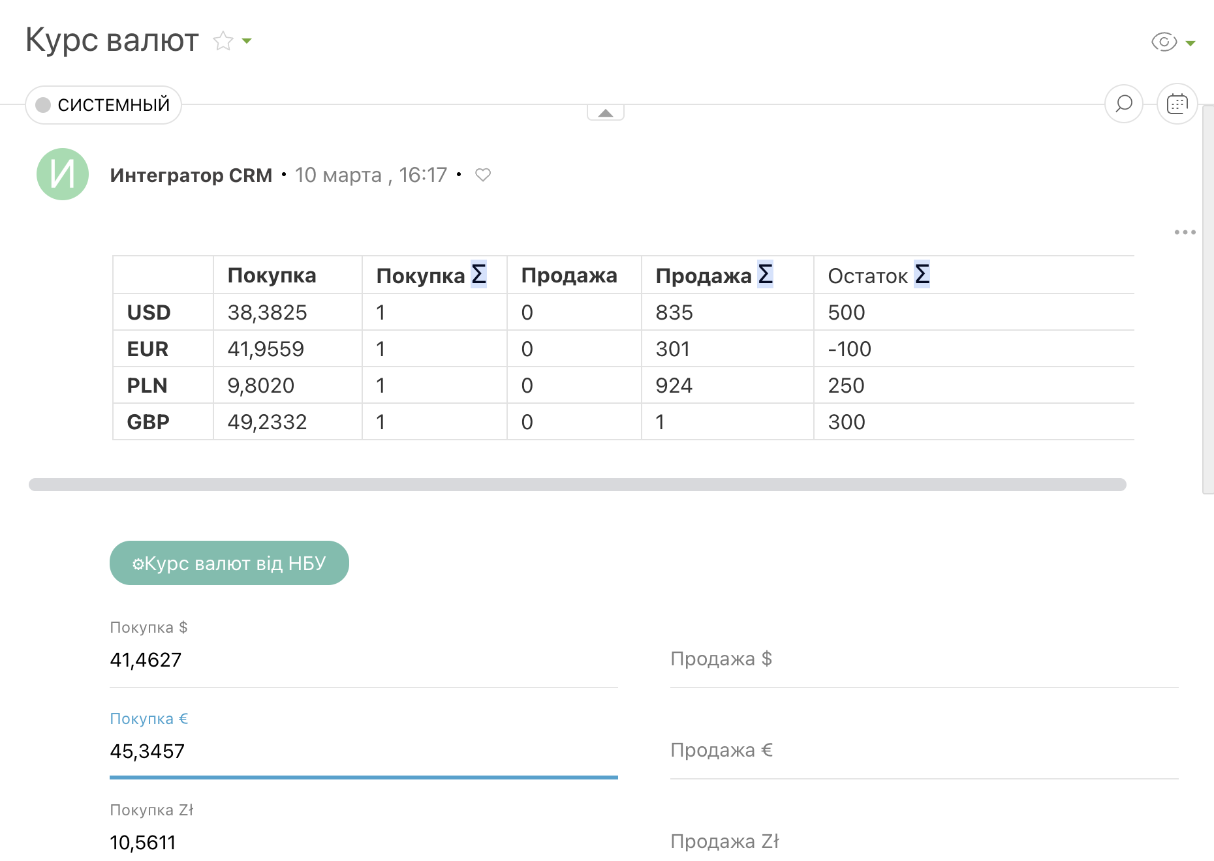Expand the dropdown arrow next to eye icon
The width and height of the screenshot is (1214, 861).
click(1191, 44)
